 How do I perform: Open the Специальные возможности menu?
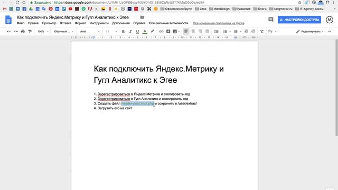168,23
